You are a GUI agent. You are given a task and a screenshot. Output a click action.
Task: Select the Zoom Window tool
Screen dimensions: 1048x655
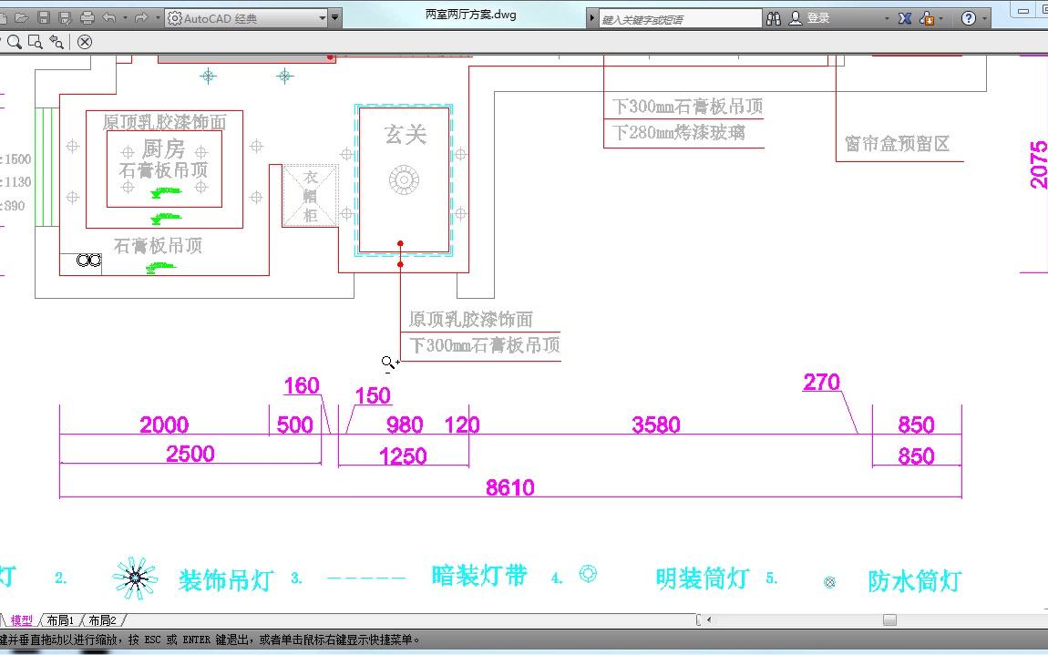click(34, 42)
